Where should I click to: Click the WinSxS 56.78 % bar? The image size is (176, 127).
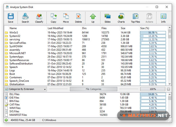153,33
